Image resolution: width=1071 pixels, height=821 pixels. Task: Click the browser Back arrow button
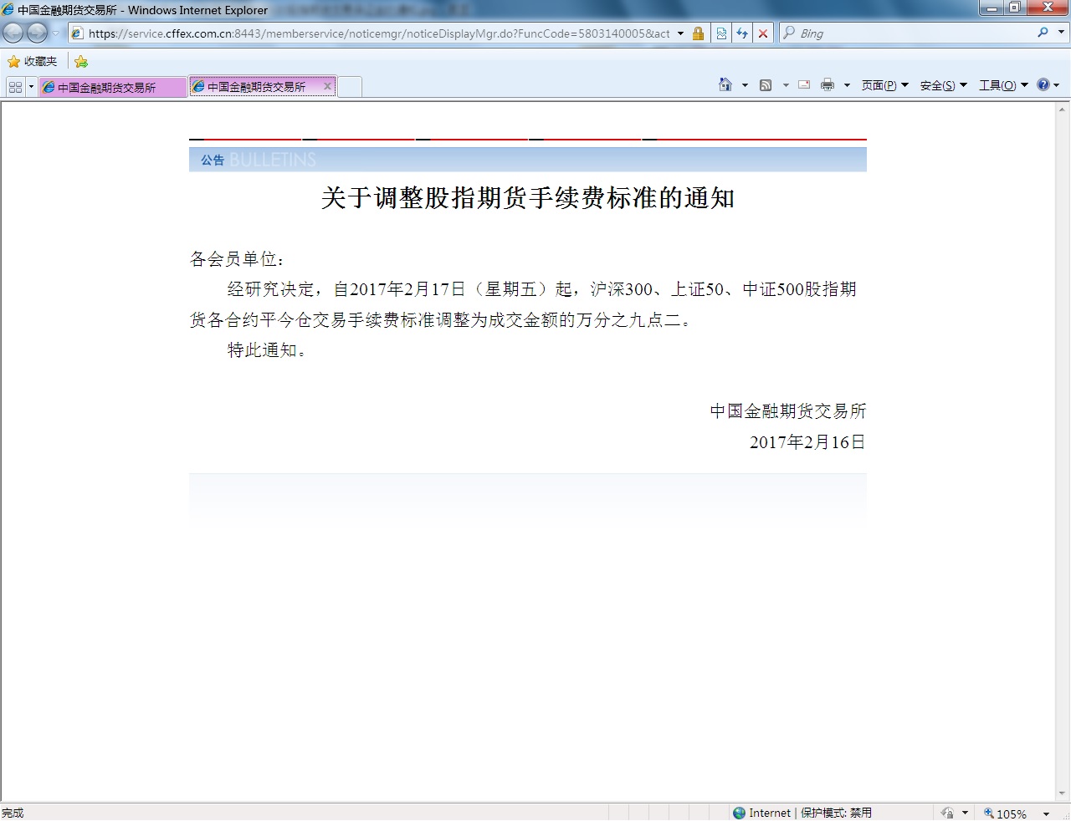coord(13,33)
